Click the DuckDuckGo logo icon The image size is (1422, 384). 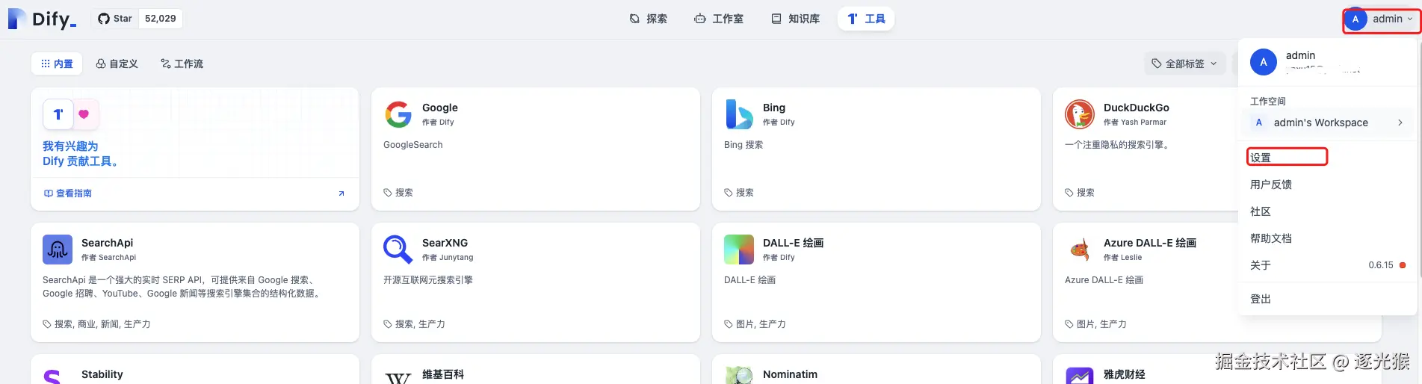(1080, 114)
